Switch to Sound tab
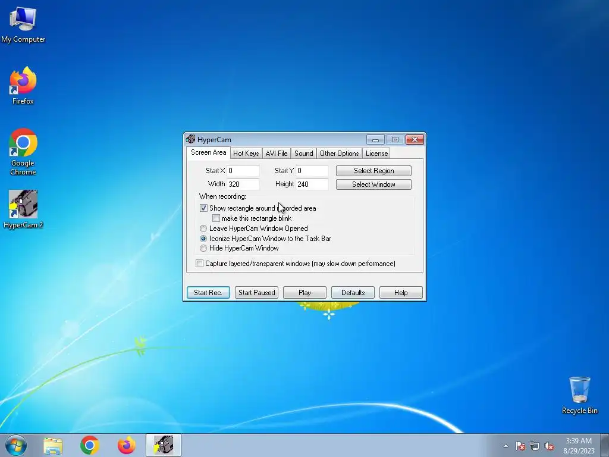Image resolution: width=609 pixels, height=457 pixels. click(x=304, y=153)
